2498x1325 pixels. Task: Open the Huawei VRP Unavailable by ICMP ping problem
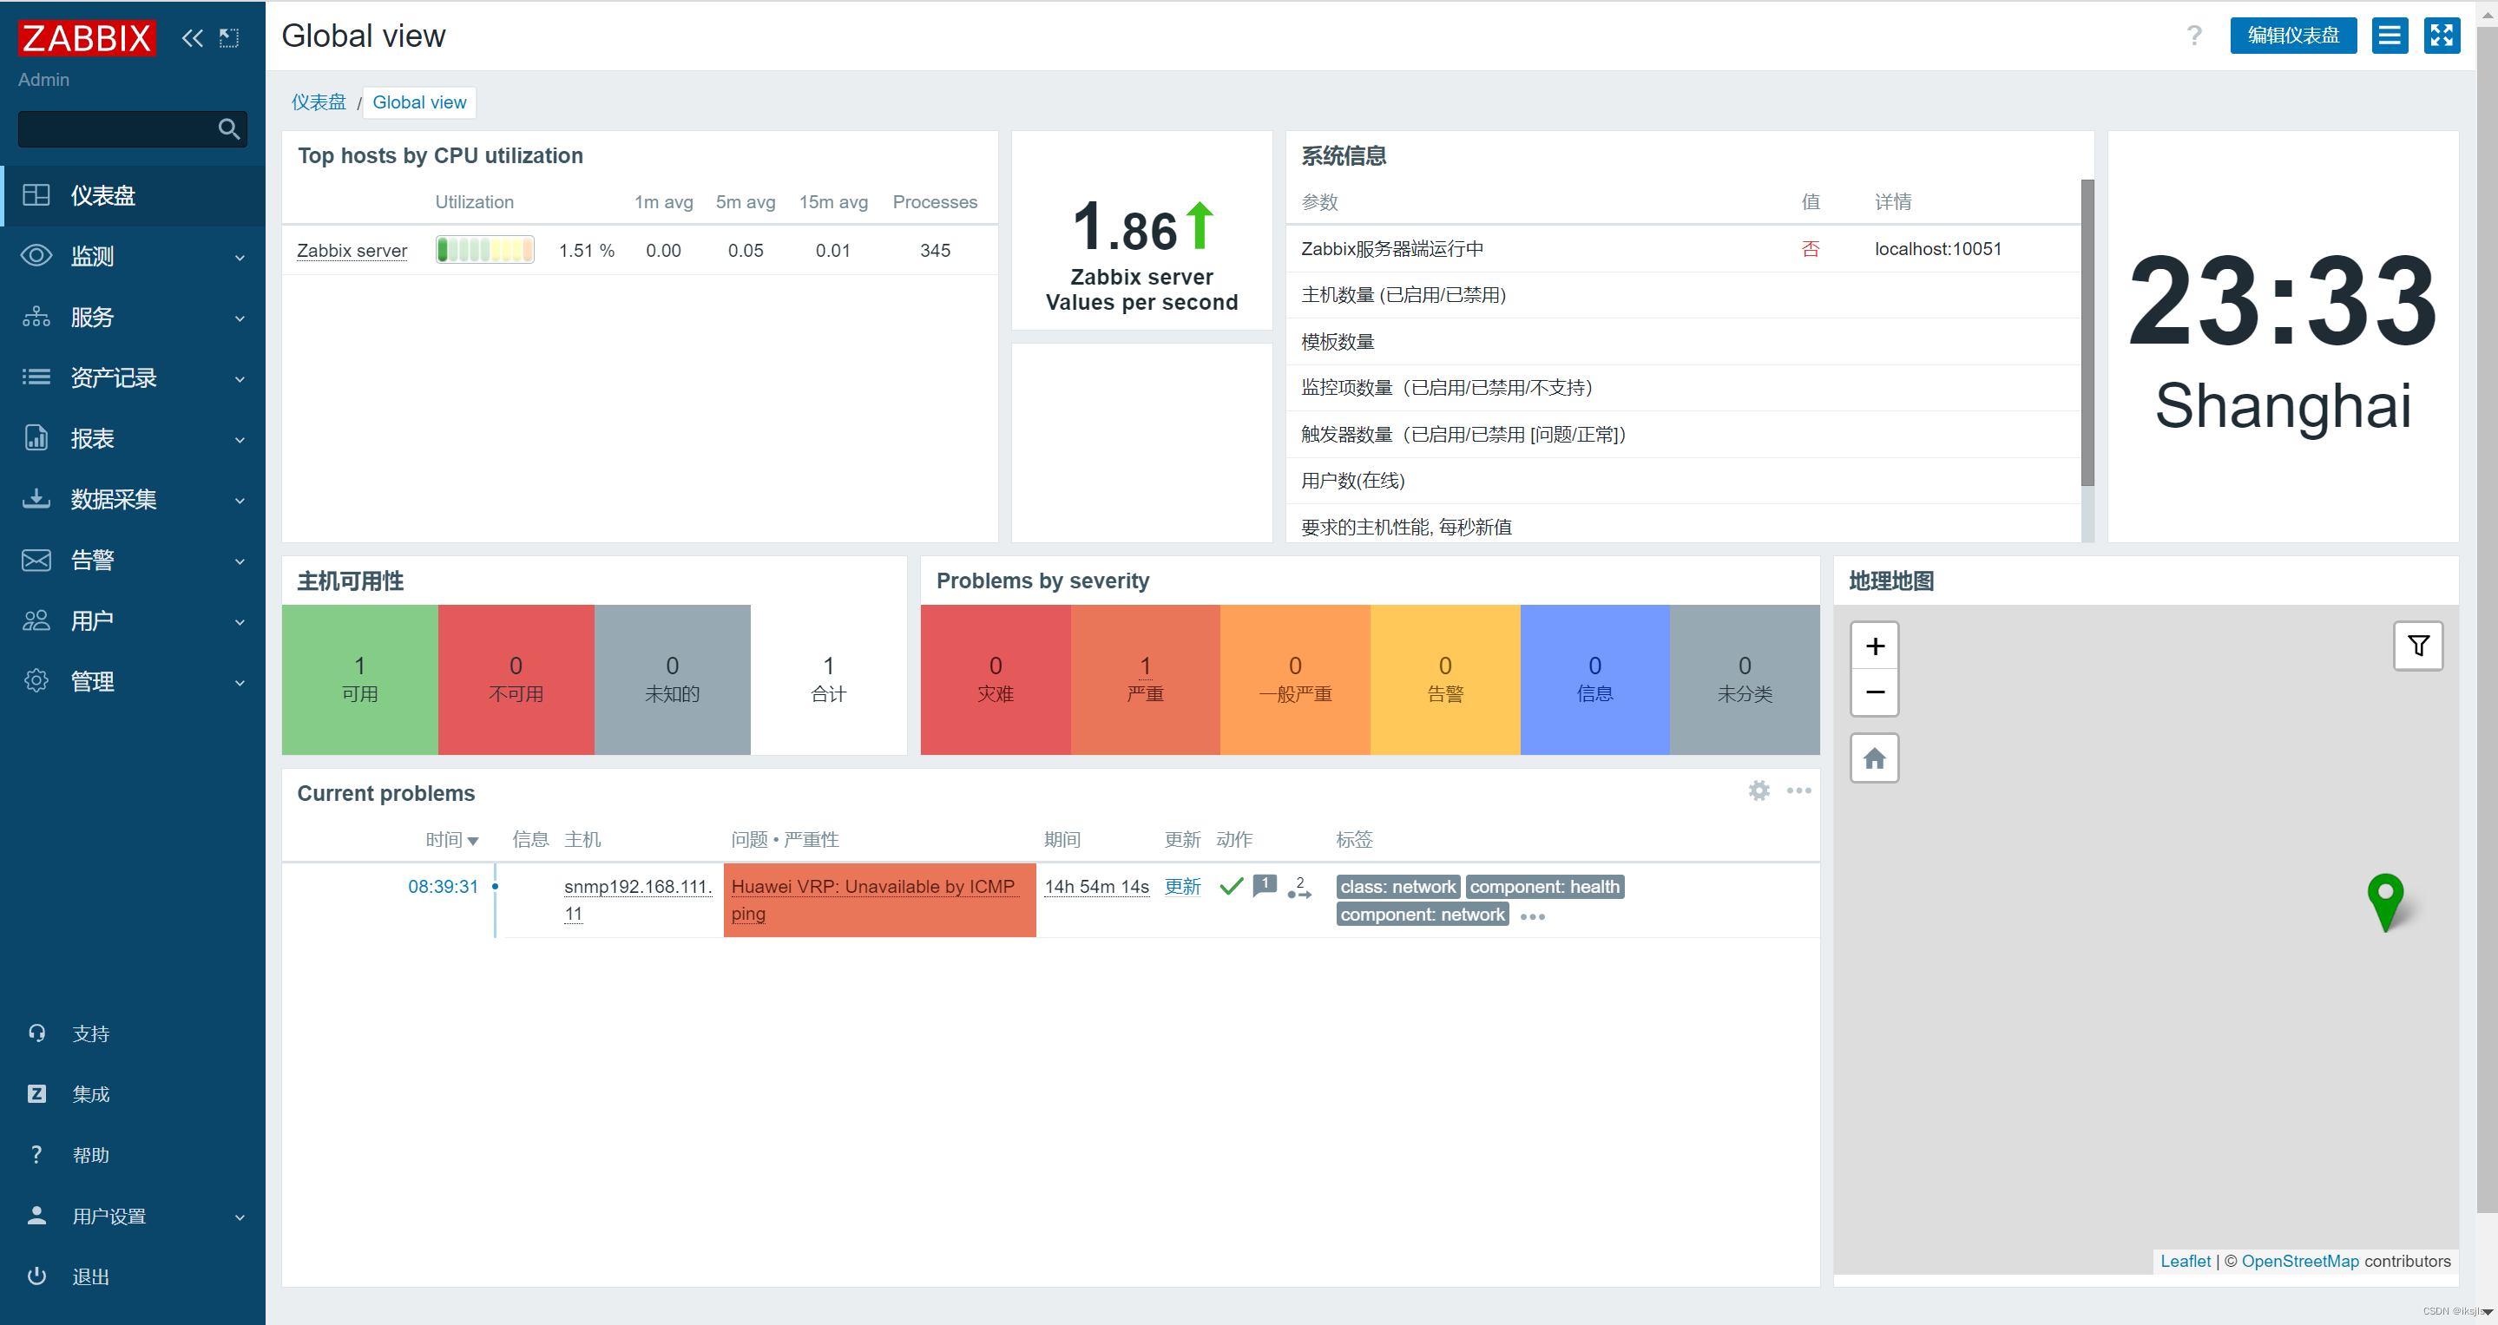873,900
